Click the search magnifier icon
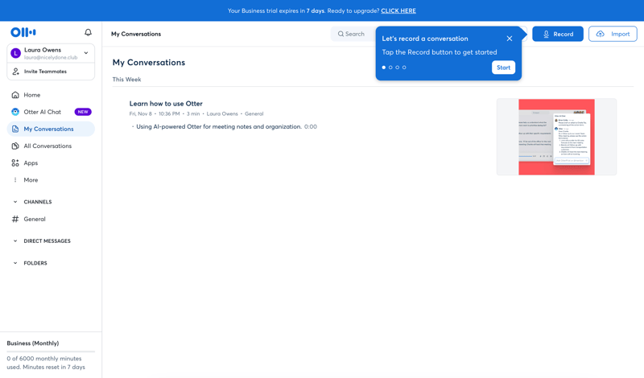Screen dimensions: 644x378 [341, 34]
